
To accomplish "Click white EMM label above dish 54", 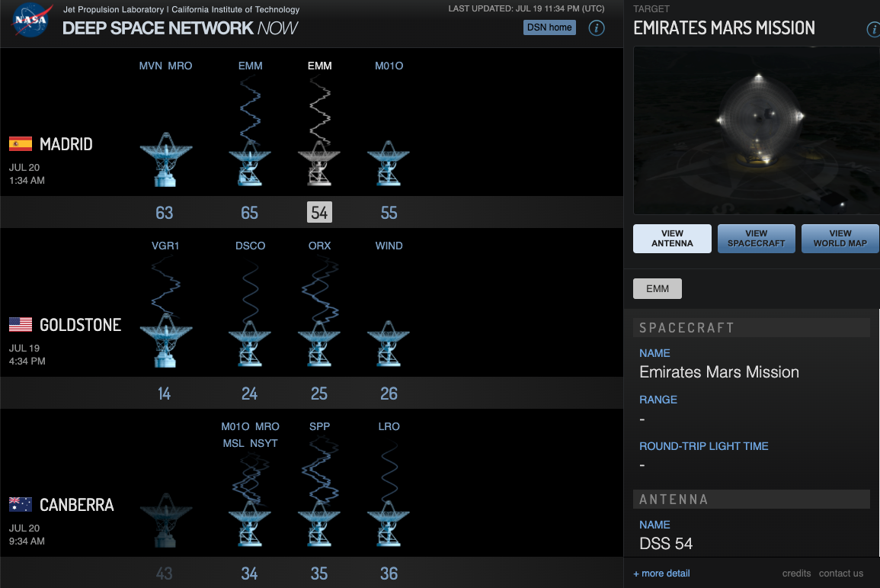I will click(319, 66).
